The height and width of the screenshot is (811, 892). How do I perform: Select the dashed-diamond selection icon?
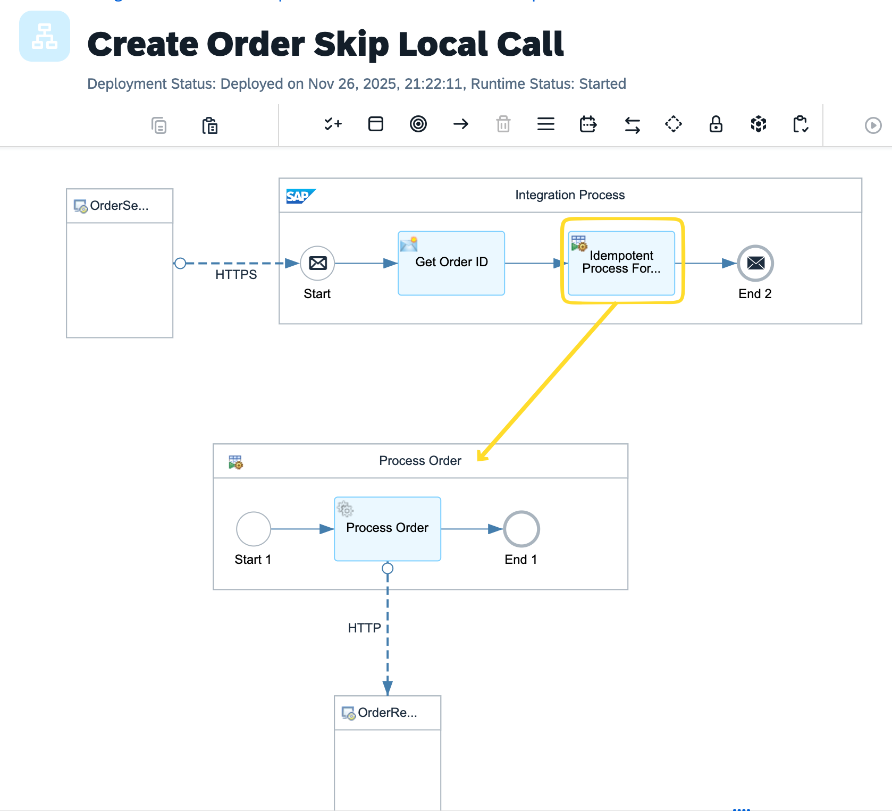[x=673, y=124]
